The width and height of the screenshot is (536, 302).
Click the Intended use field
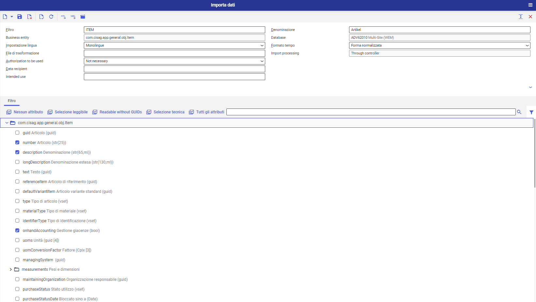[x=175, y=77]
